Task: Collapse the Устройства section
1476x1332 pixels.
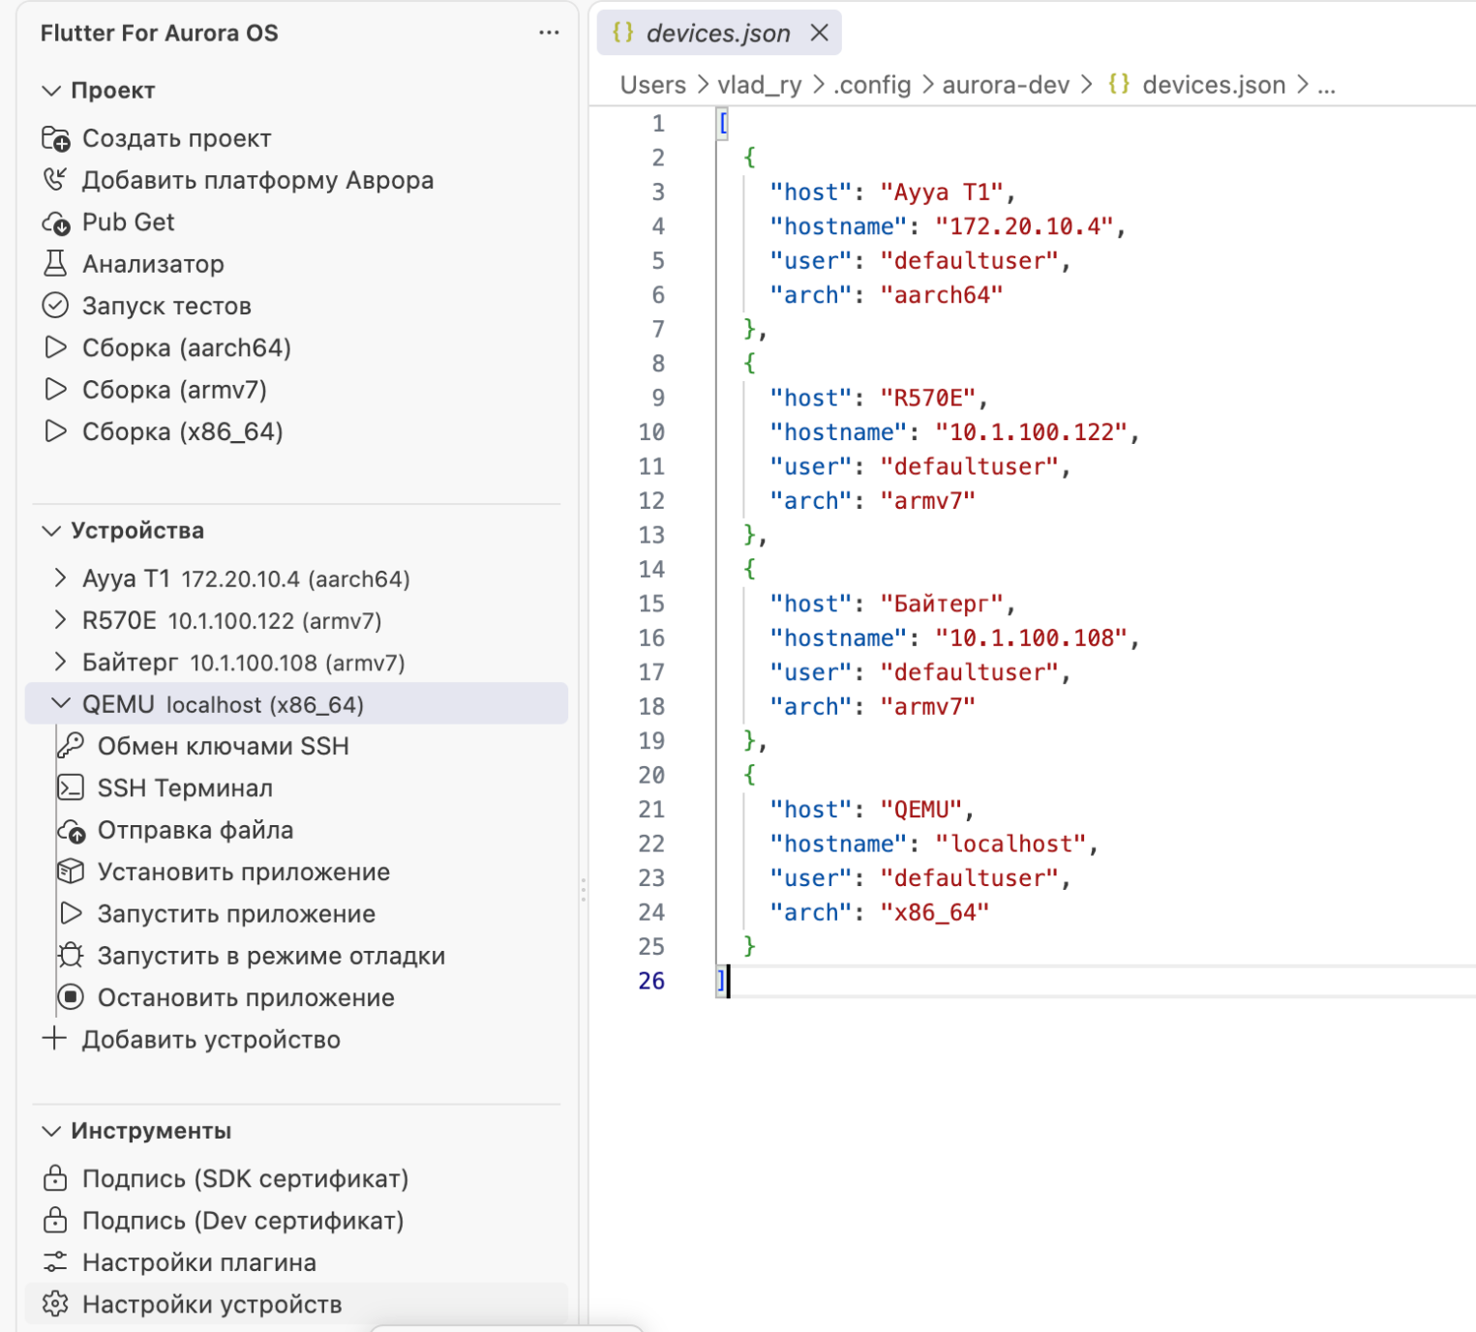Action: click(51, 530)
